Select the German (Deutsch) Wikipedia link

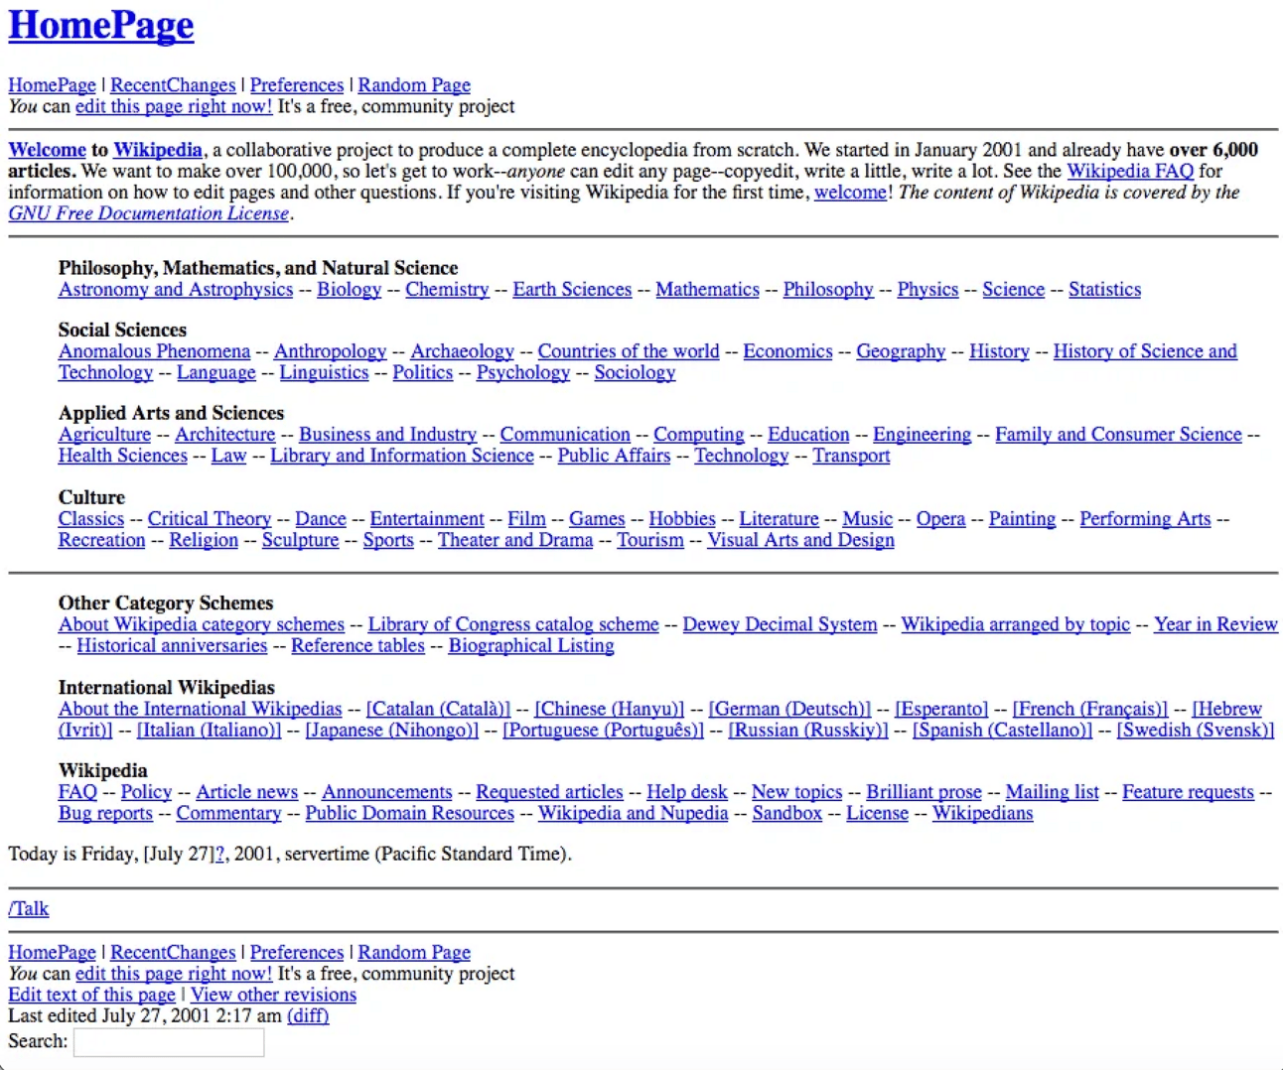click(789, 709)
